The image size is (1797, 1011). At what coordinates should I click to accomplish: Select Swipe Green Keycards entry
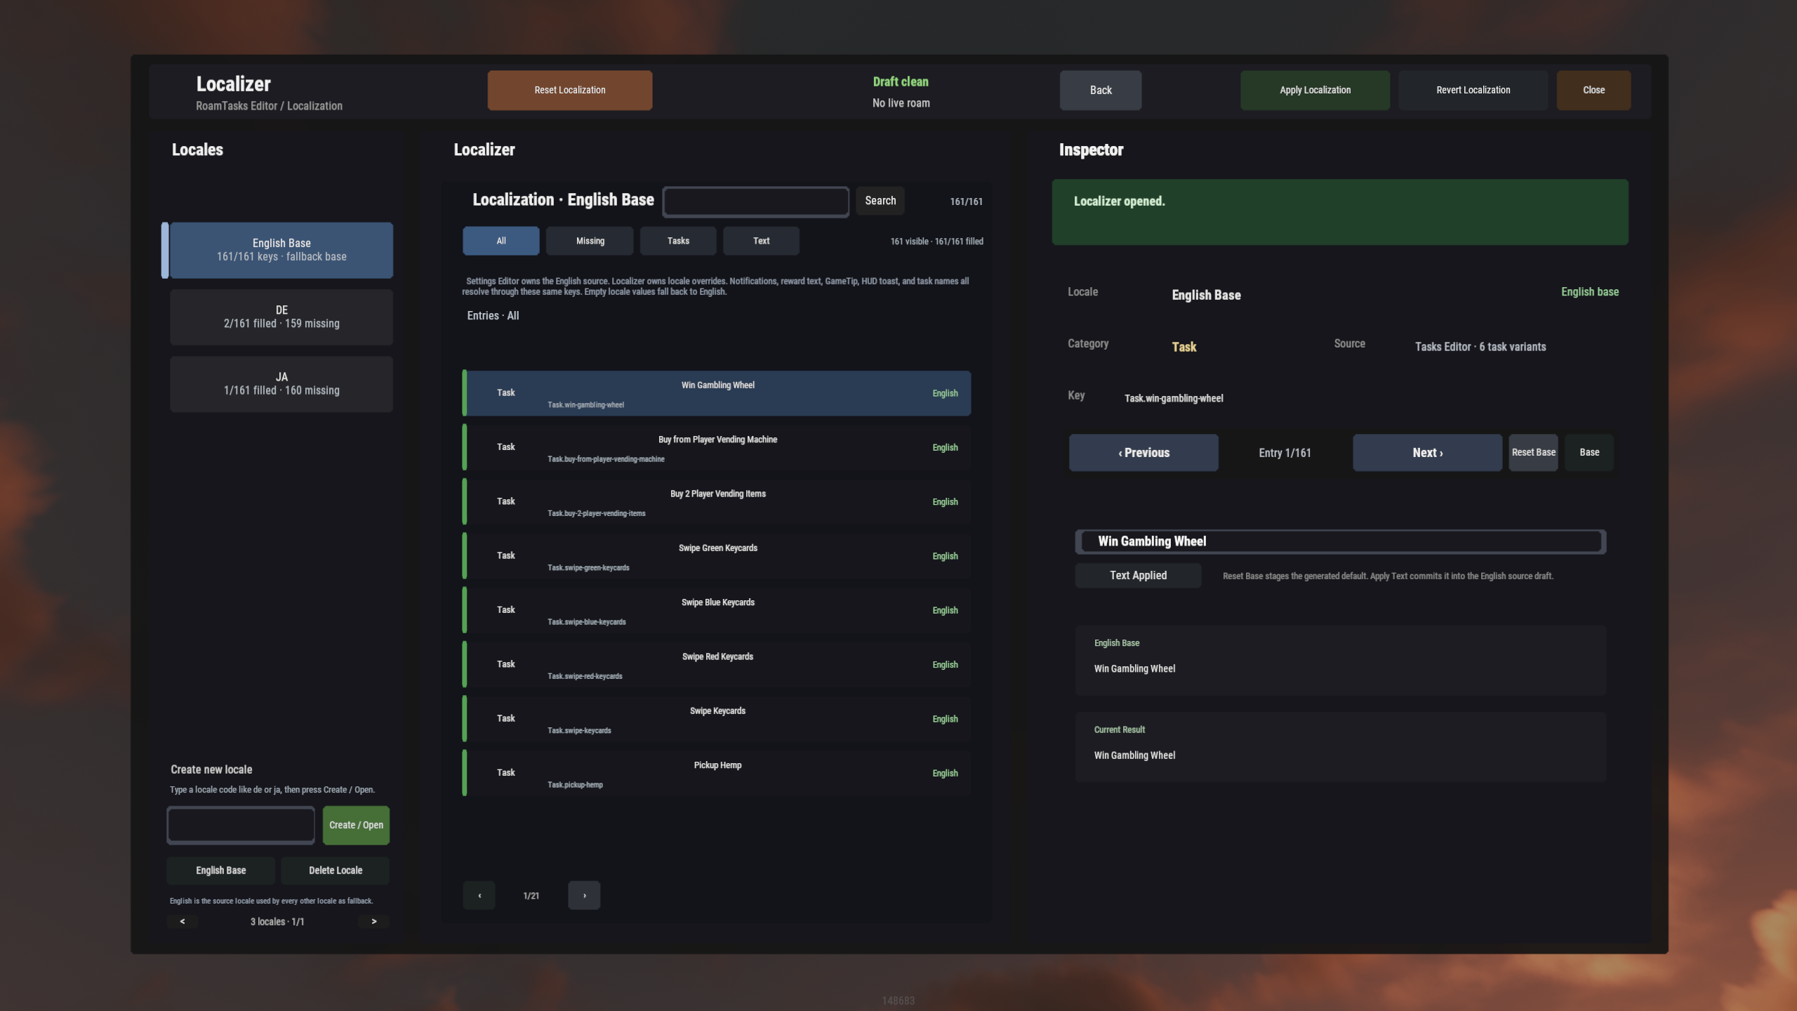click(717, 556)
